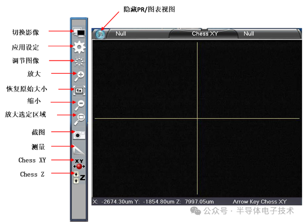Click the Chess Z up arrow
The image size is (307, 223).
(76, 174)
